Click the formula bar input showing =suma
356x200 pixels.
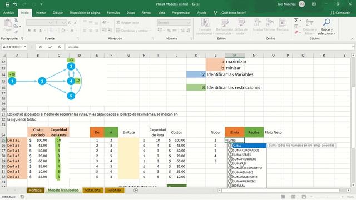click(207, 47)
